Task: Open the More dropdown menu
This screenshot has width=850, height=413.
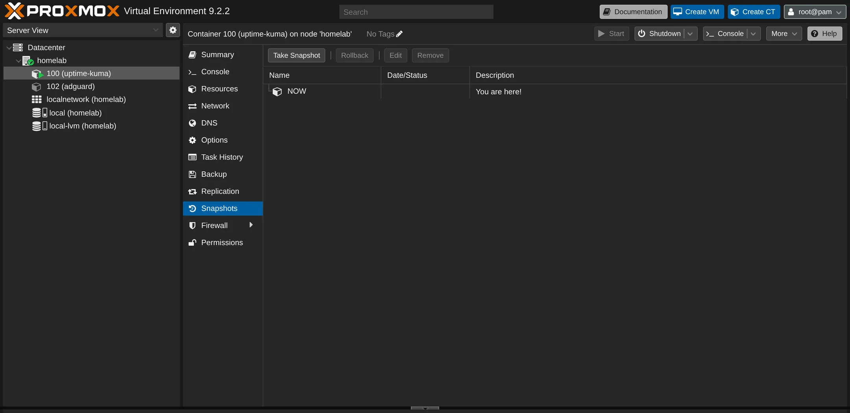Action: pos(784,34)
